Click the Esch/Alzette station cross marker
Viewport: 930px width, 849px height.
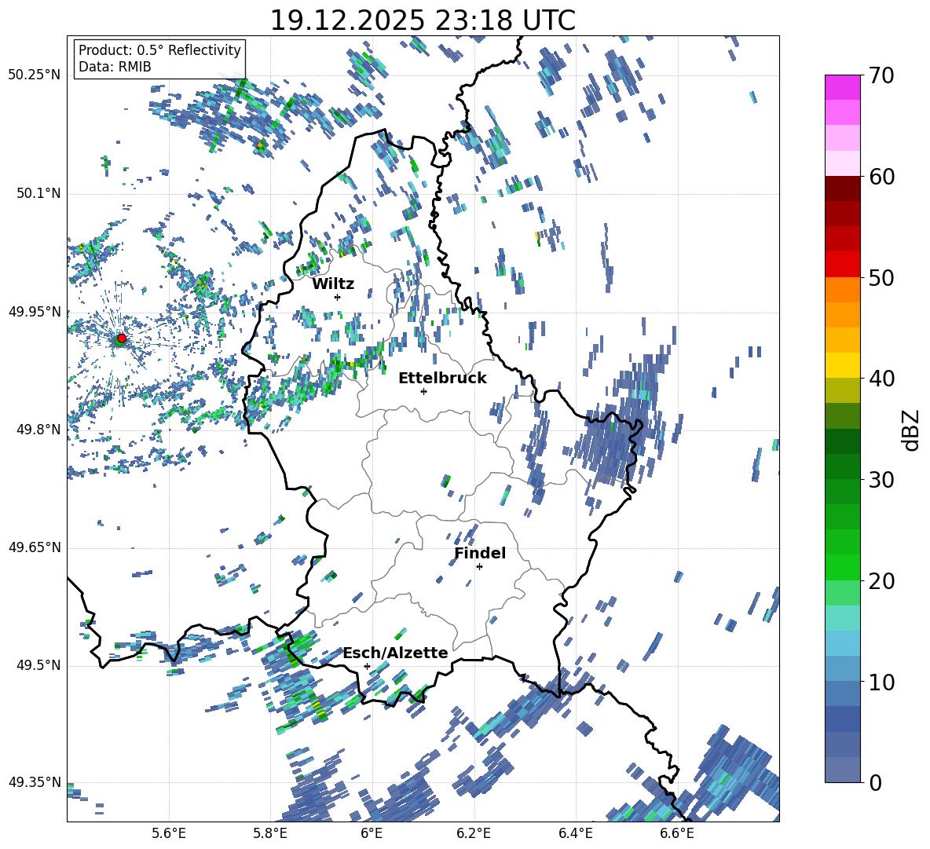[x=367, y=666]
